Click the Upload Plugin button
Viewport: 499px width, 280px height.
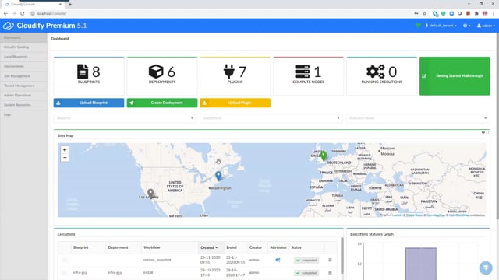pyautogui.click(x=235, y=103)
